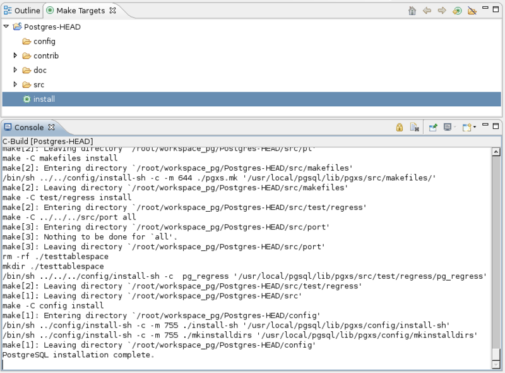Click the console scrollbar up arrow
The width and height of the screenshot is (505, 373).
pos(496,152)
